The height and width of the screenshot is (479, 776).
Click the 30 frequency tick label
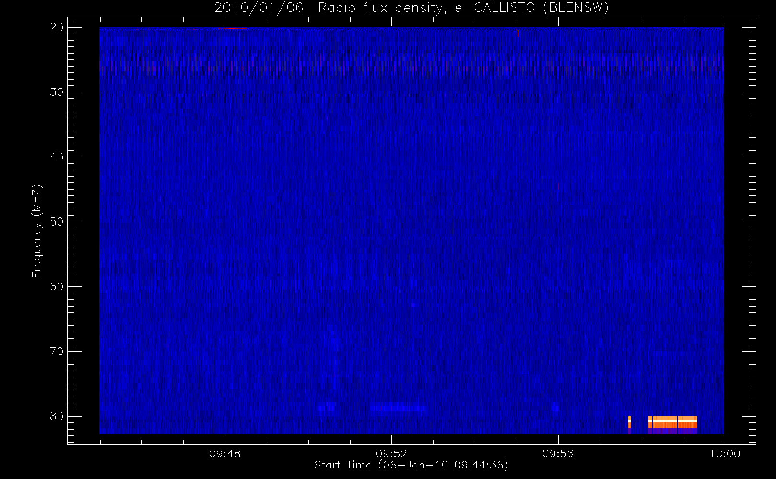click(57, 92)
